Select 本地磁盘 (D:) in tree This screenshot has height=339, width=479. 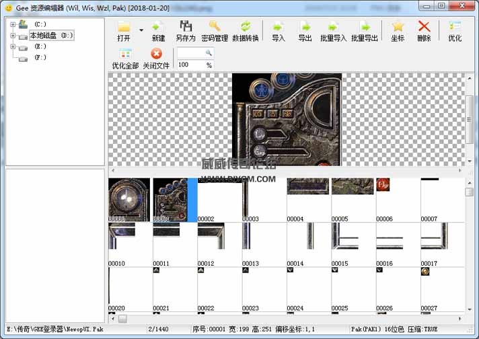click(x=52, y=36)
